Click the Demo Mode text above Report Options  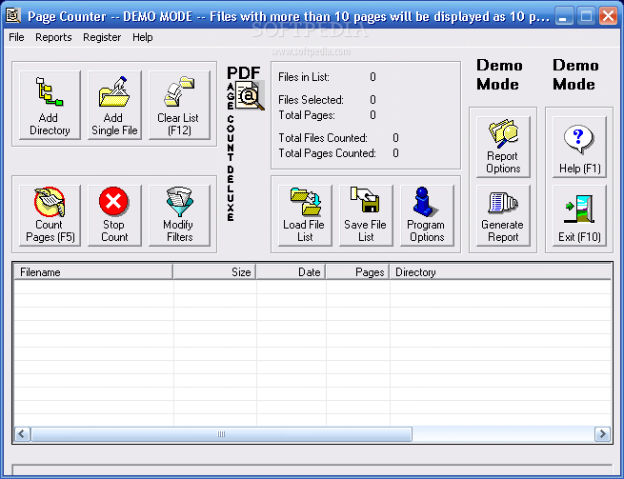499,75
